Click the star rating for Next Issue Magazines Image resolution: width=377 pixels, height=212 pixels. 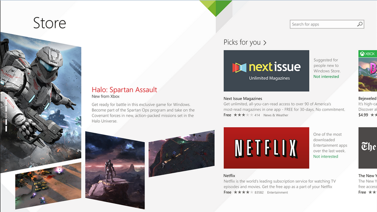(244, 115)
